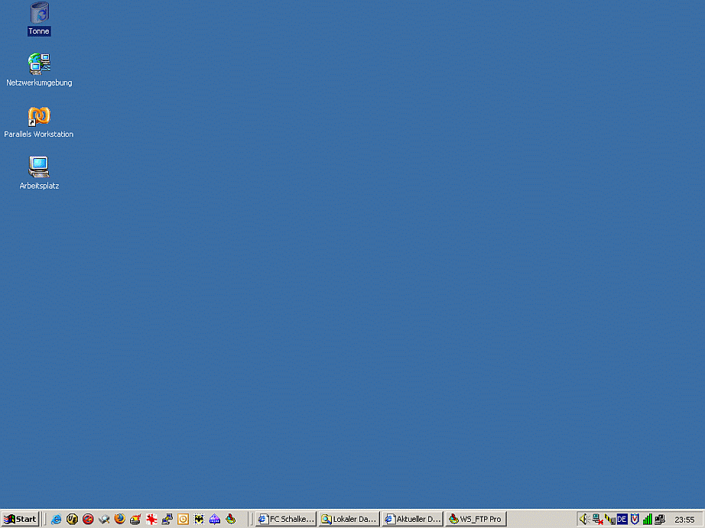Click the purple pyramid Quick Launch icon
705x528 pixels.
(214, 519)
